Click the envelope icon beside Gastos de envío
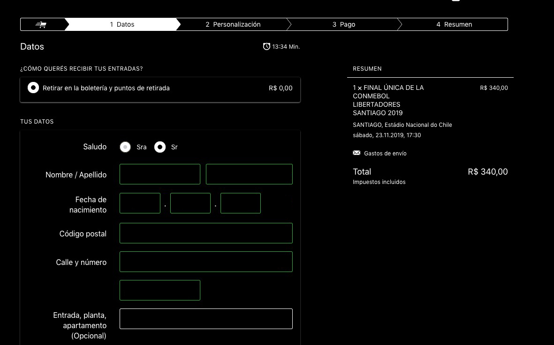The height and width of the screenshot is (345, 554). click(x=357, y=153)
